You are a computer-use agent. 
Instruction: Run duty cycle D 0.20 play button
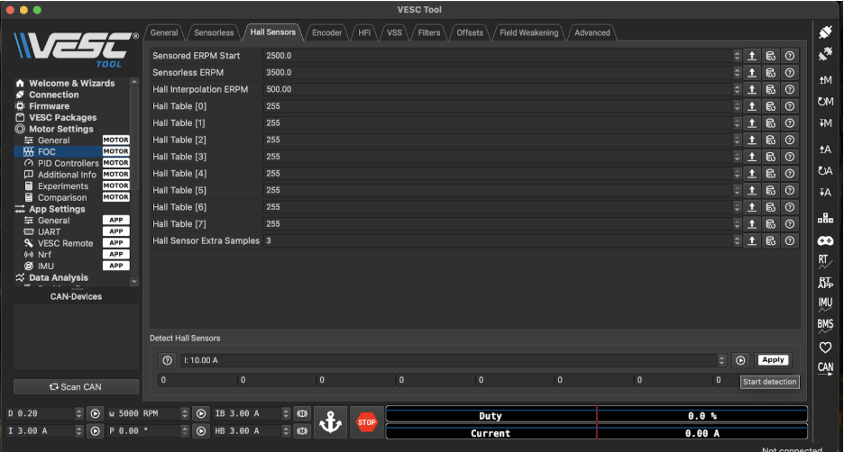click(95, 413)
